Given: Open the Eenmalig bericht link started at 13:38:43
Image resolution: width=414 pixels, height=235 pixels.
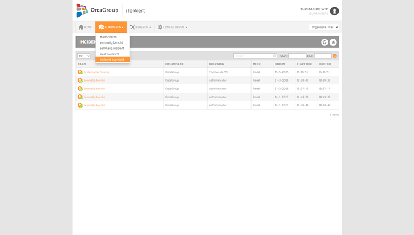Looking at the screenshot, I should (94, 80).
